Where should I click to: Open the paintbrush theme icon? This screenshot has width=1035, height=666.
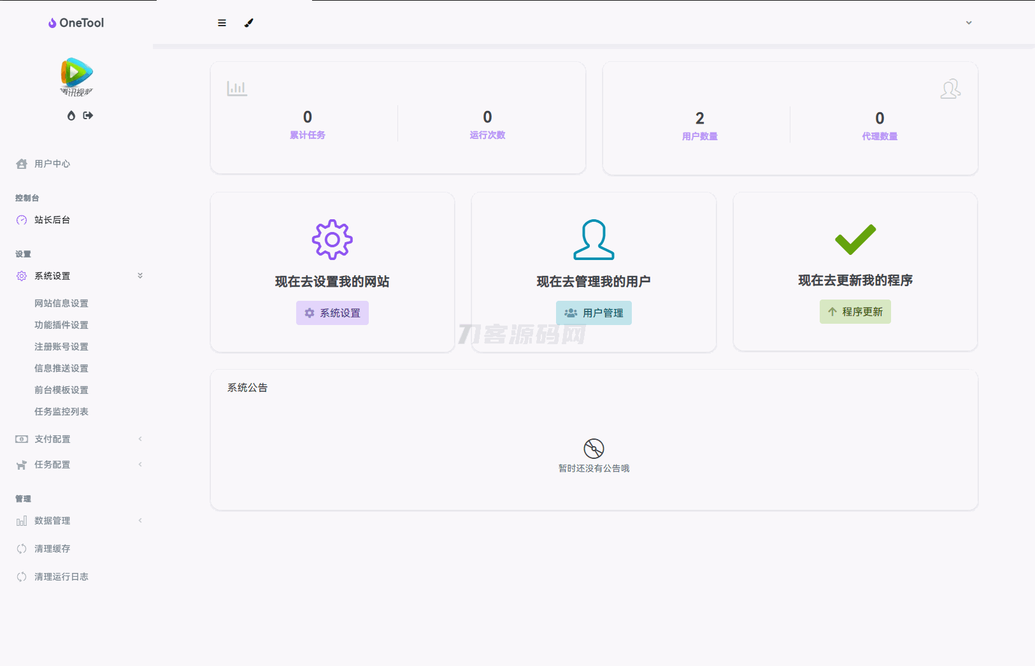[249, 23]
